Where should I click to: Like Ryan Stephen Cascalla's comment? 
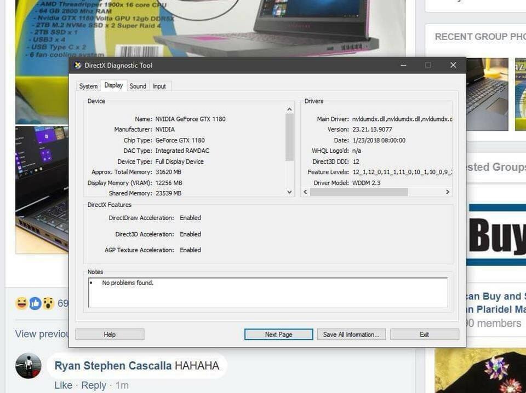[x=64, y=385]
